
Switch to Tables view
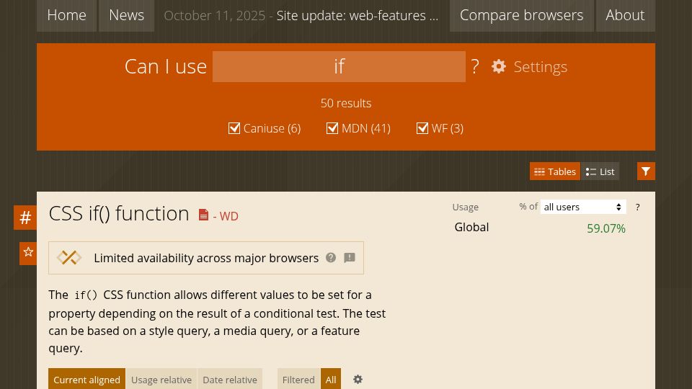555,171
